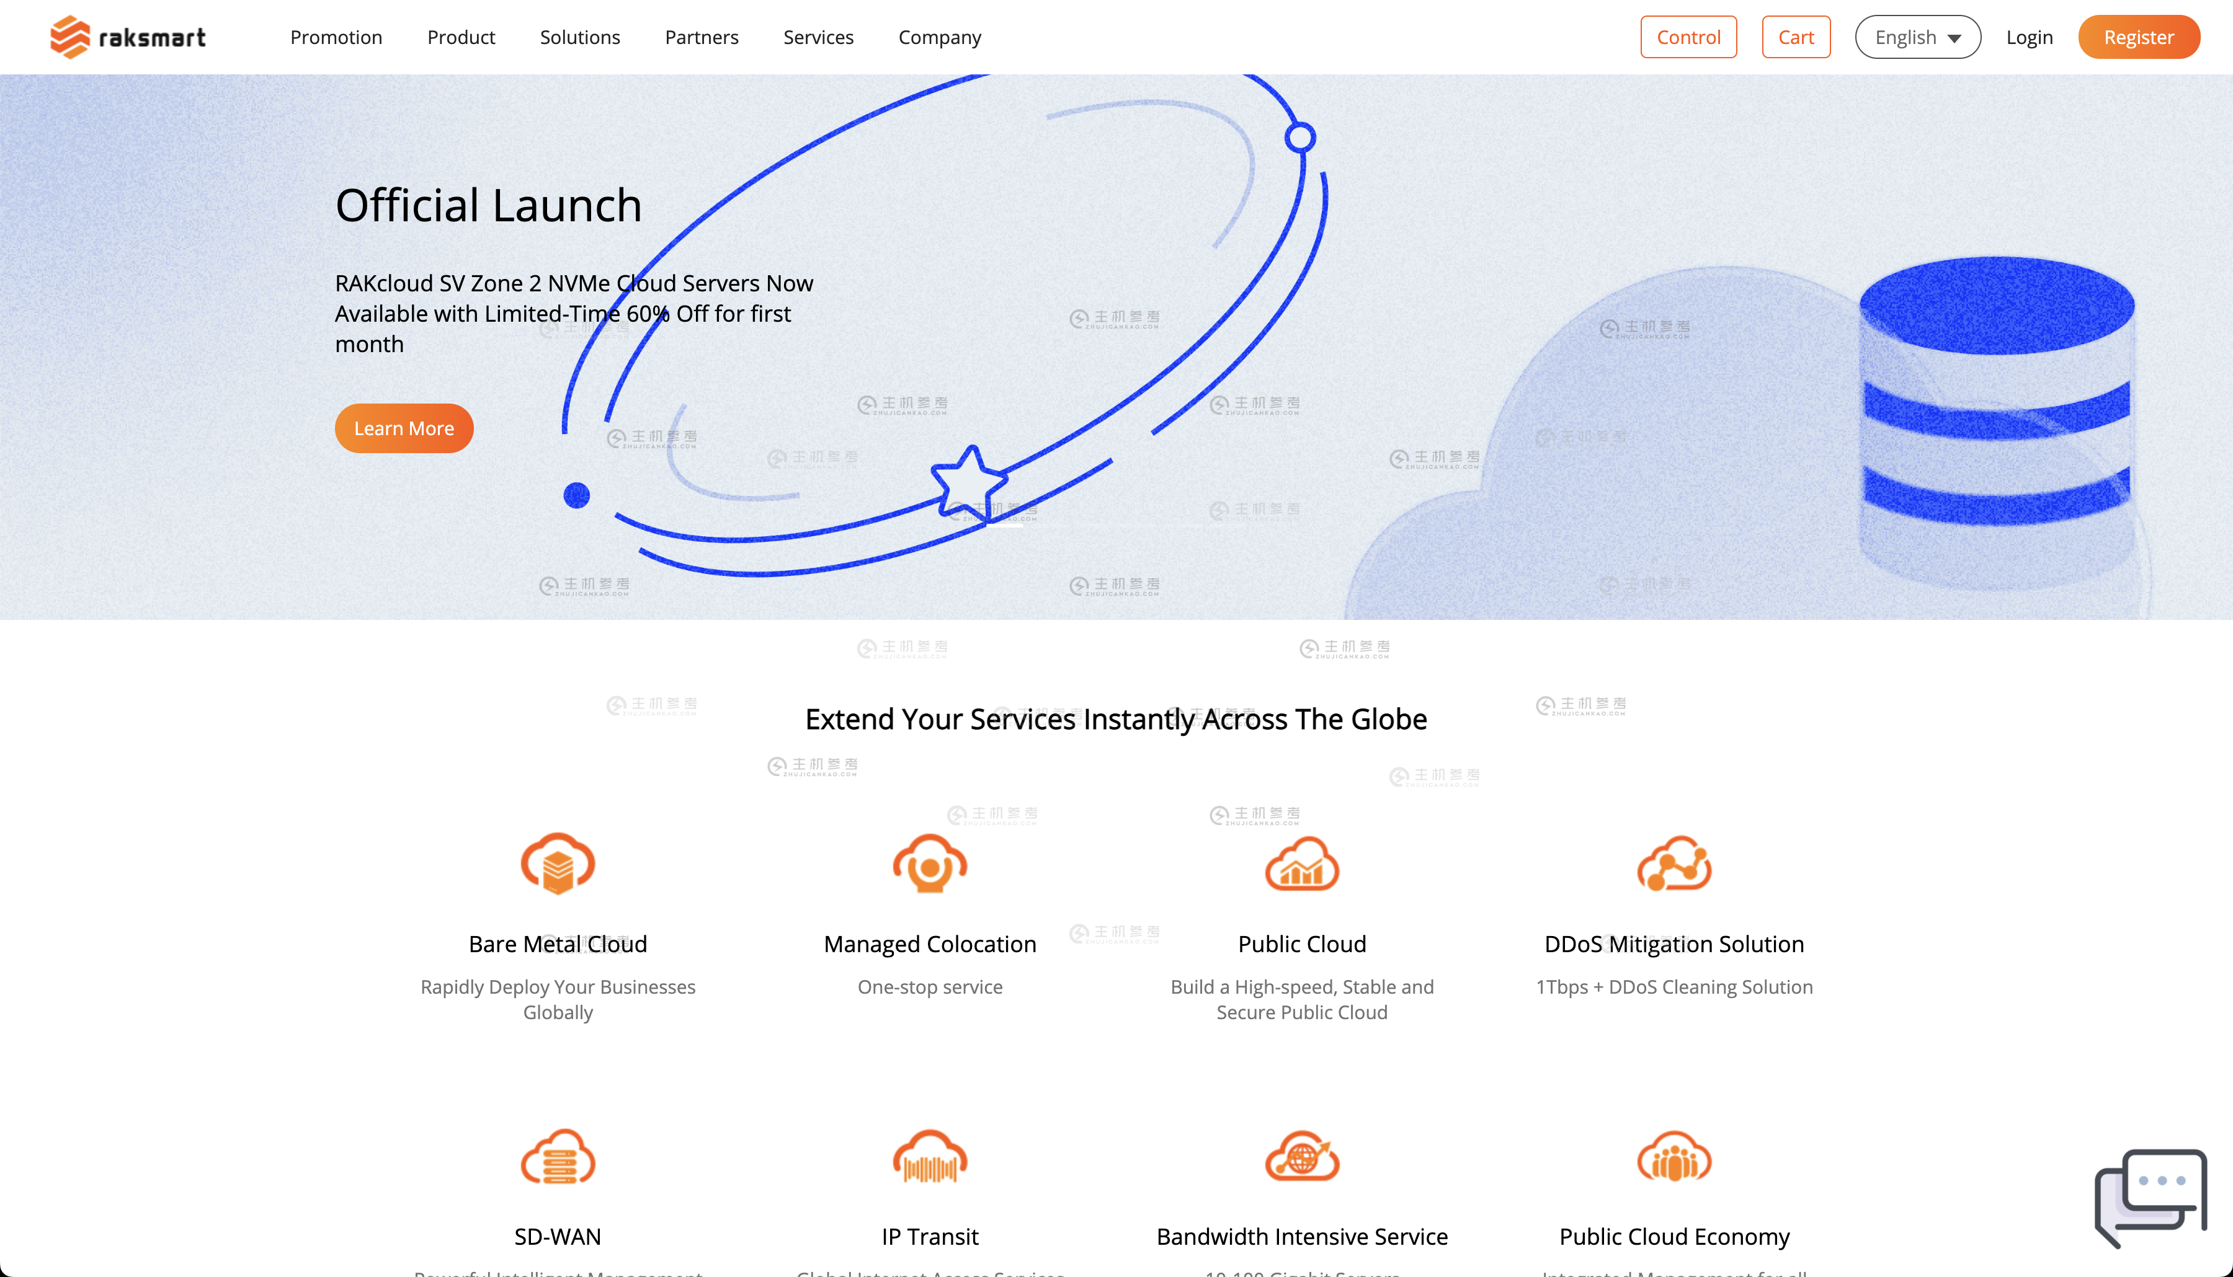Click the Public Cloud chart icon
Viewport: 2233px width, 1277px height.
pos(1302,864)
